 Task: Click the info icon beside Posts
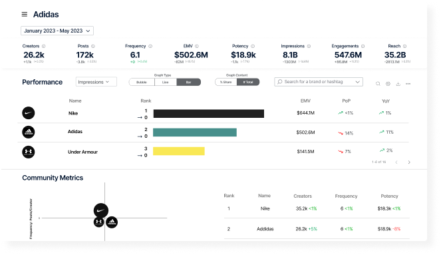[93, 46]
